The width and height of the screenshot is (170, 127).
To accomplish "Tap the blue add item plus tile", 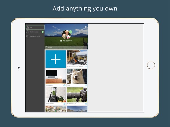I will (55, 59).
